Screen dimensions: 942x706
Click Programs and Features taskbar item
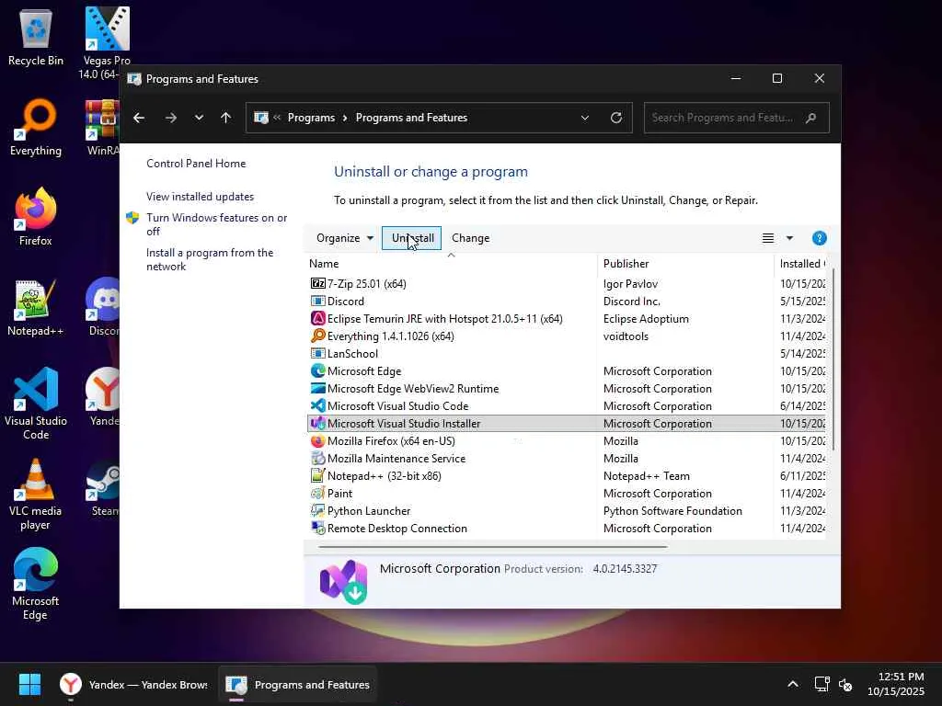point(297,684)
